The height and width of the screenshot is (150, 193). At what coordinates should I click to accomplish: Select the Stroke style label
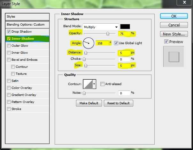coord(16,109)
